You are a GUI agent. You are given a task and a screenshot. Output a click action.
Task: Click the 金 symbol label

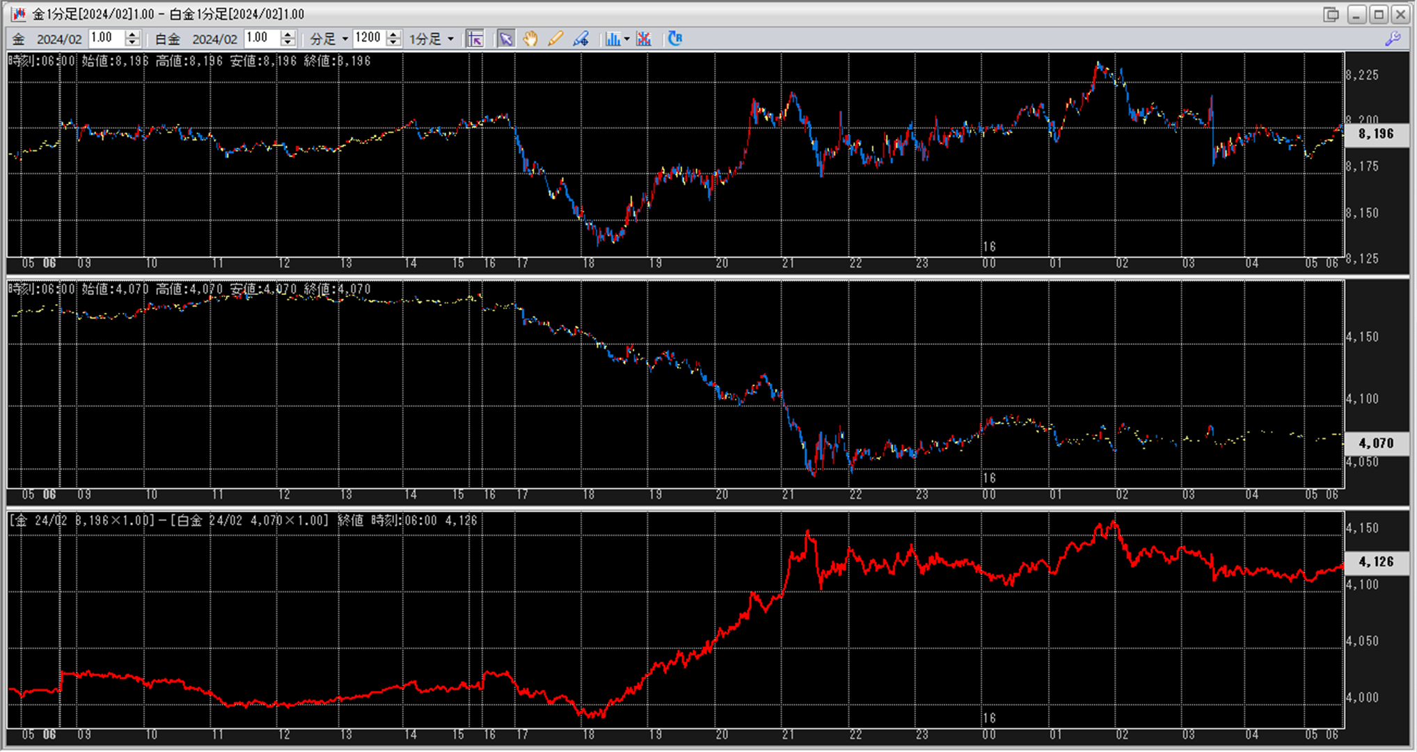click(19, 39)
